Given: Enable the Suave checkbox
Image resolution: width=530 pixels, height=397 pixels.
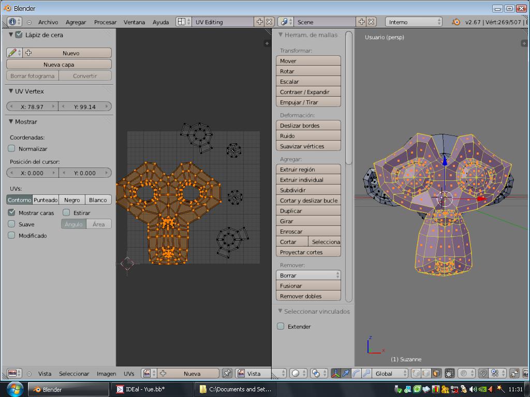Looking at the screenshot, I should (11, 224).
